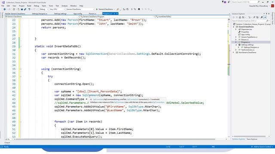Click the Preview Selected Items icon in Solution Explorer
Viewport: 275px width, 154px height.
pyautogui.click(x=265, y=17)
